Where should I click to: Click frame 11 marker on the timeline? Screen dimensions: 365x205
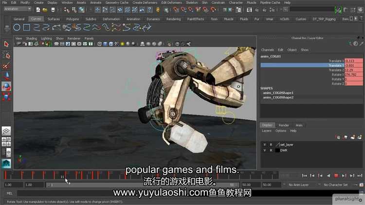click(x=62, y=177)
